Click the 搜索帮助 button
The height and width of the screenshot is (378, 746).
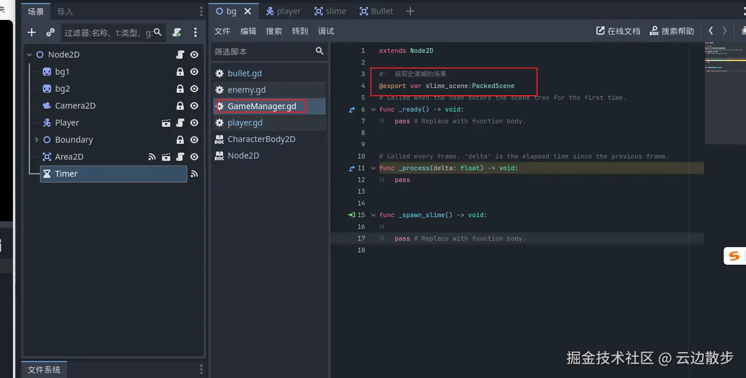click(672, 31)
